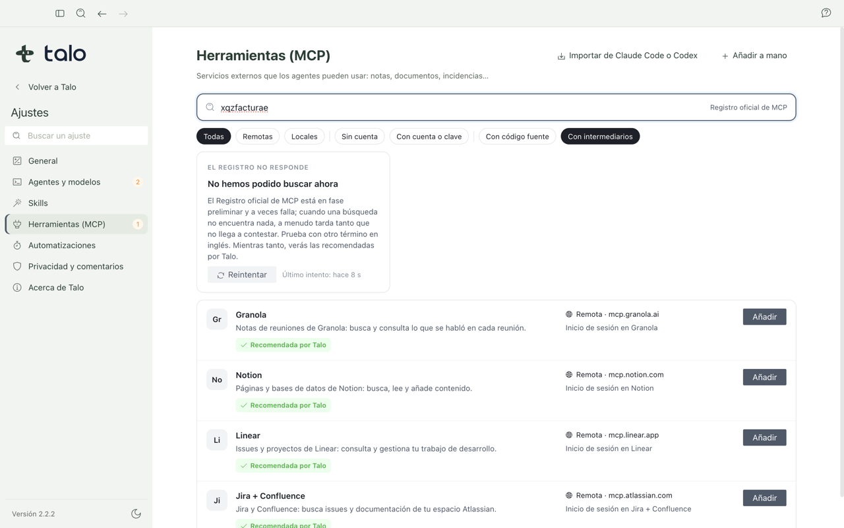844x528 pixels.
Task: Open Automatizaciones settings
Action: [x=76, y=246]
